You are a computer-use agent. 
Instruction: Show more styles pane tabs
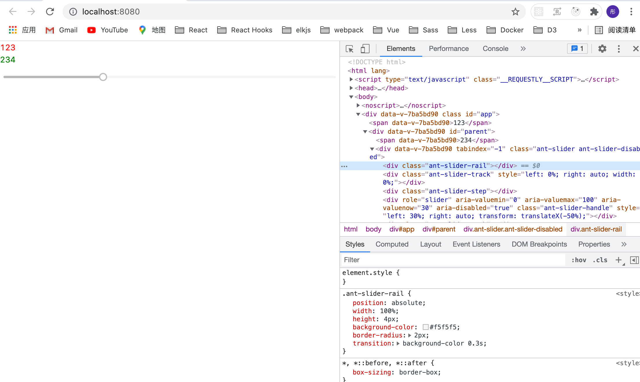(x=624, y=244)
